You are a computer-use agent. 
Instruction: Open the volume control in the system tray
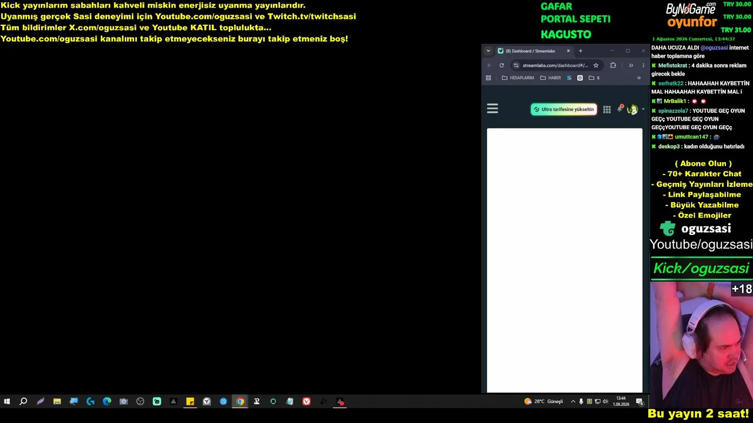[x=606, y=402]
